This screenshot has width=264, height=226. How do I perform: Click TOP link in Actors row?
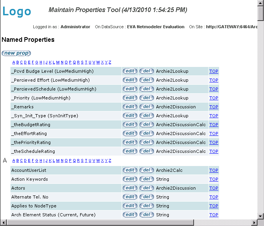pos(214,188)
